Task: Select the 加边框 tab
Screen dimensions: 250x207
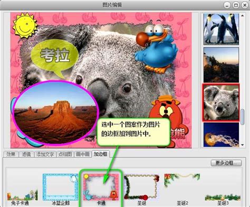Action: (101, 154)
